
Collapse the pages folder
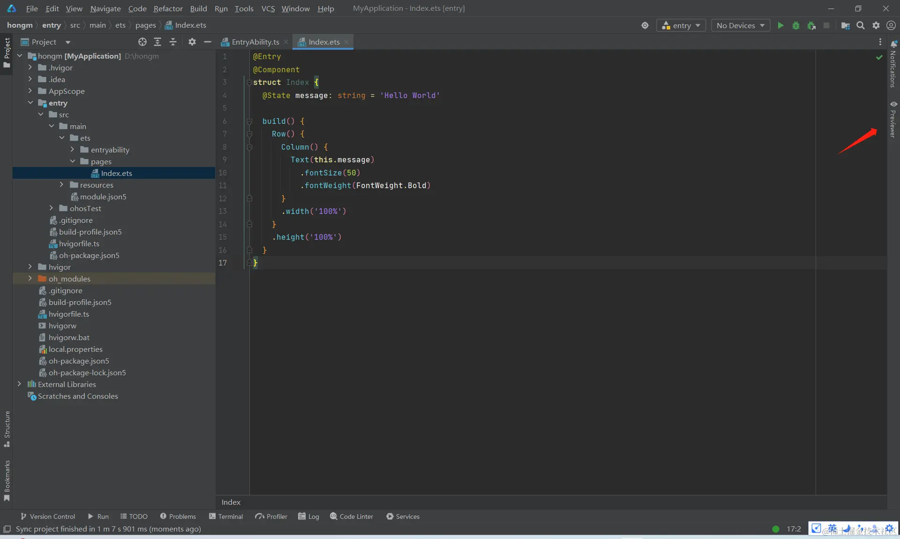tap(72, 161)
